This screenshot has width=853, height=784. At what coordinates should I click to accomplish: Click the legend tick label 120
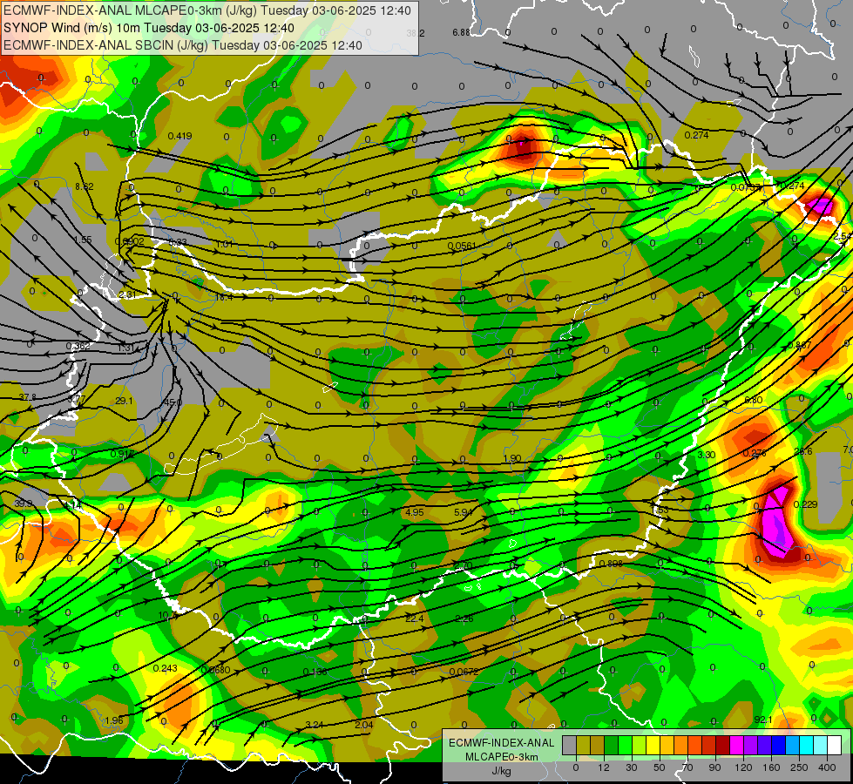coord(743,767)
